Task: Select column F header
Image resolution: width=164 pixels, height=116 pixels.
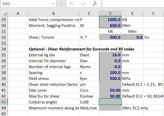Action: pyautogui.click(x=153, y=14)
